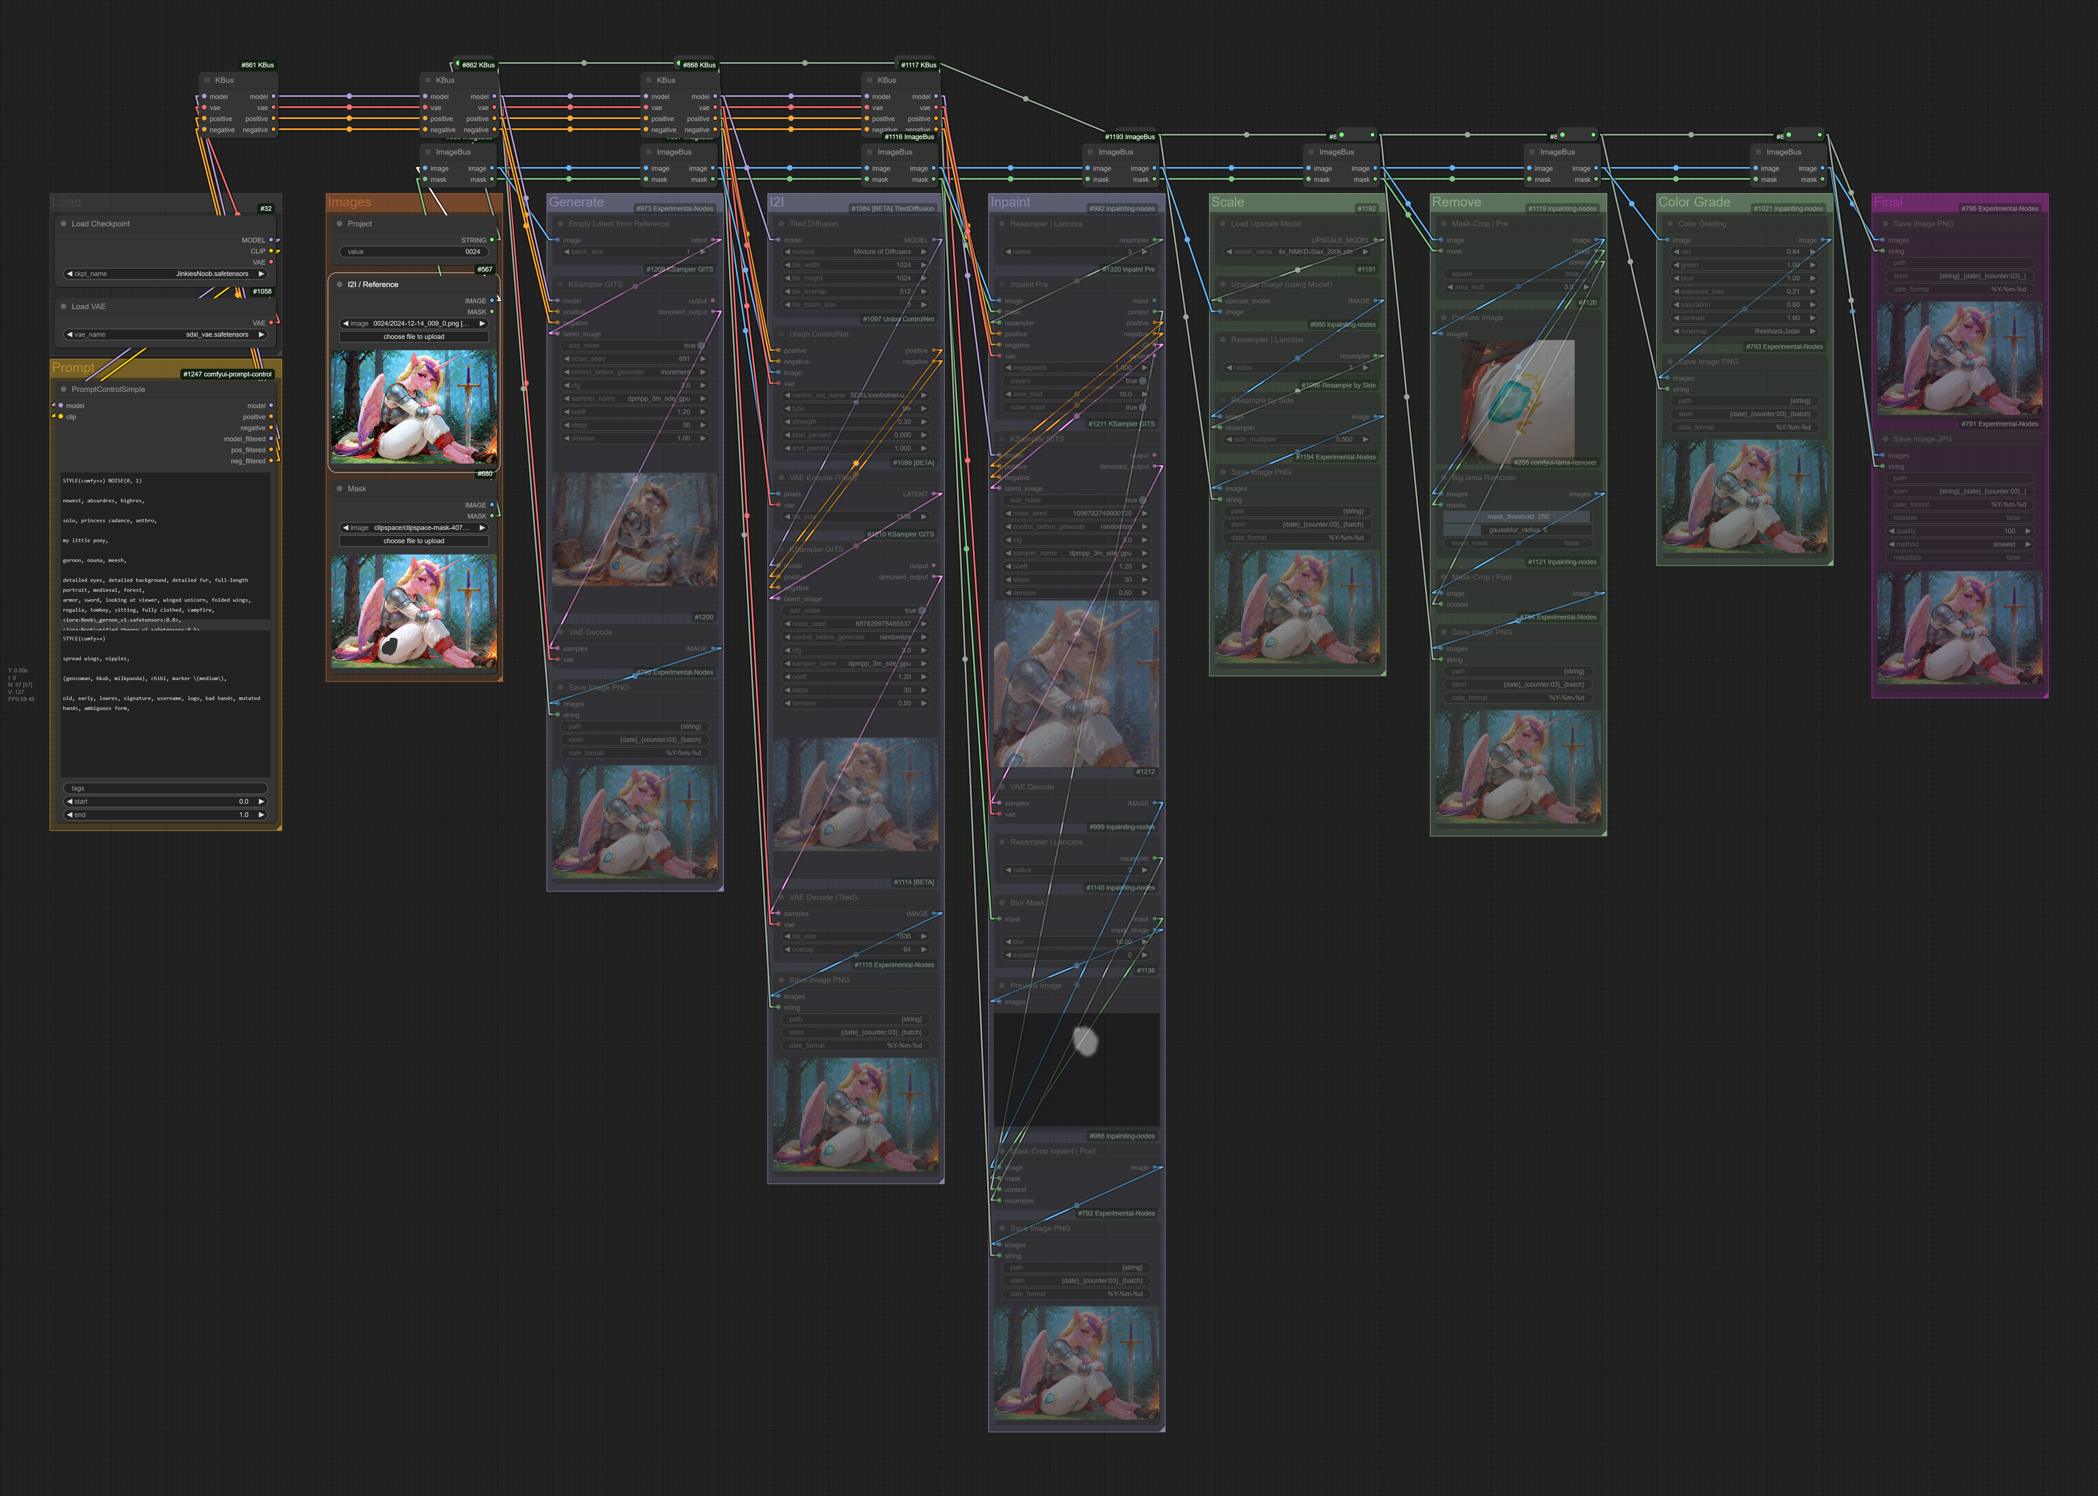Open the vae_name dropdown sdxl_vae.safetensors

point(166,335)
